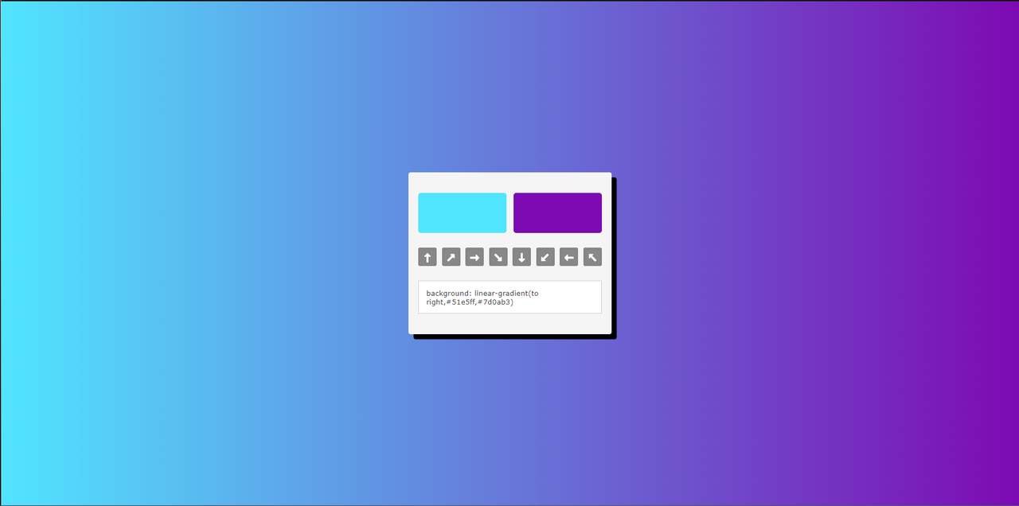
Task: Pick the up-left diagonal arrow direction
Action: click(x=592, y=257)
